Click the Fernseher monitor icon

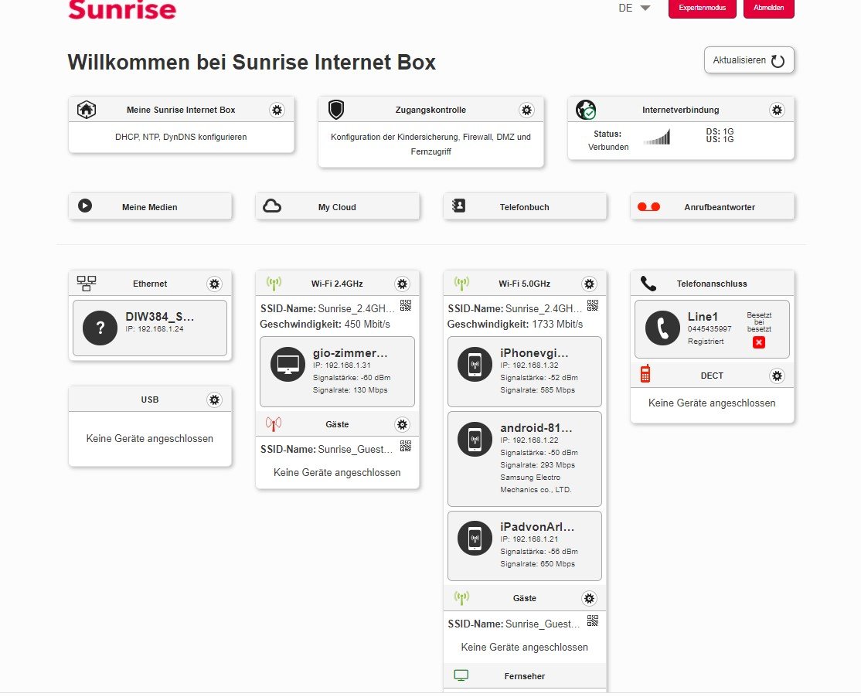point(461,675)
